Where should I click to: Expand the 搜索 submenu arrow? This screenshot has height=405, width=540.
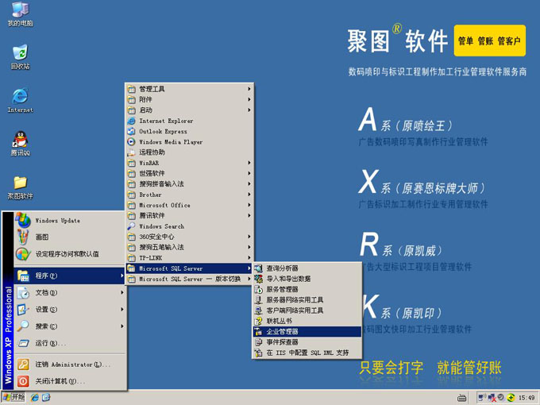pyautogui.click(x=122, y=326)
